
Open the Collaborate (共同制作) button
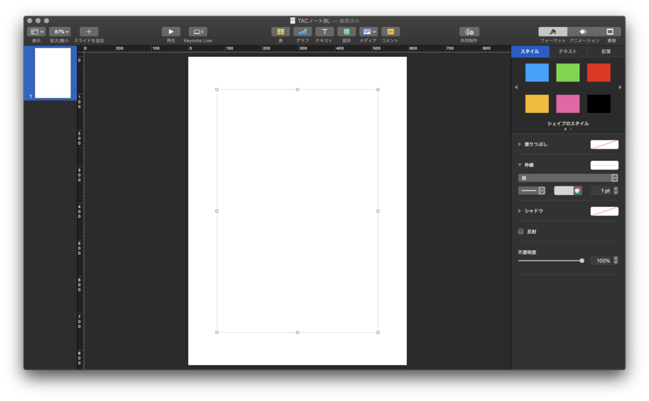click(469, 32)
